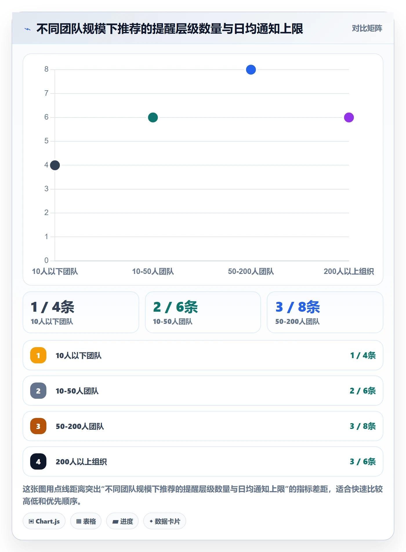Select the purple chart point for 200人以上组织
This screenshot has height=552, width=406.
349,118
